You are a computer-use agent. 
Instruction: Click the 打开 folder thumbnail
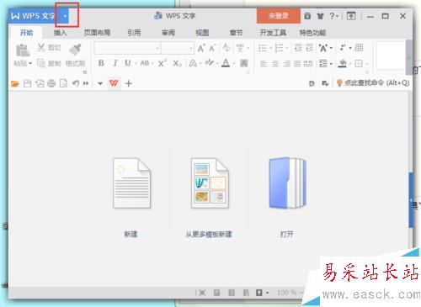click(287, 183)
